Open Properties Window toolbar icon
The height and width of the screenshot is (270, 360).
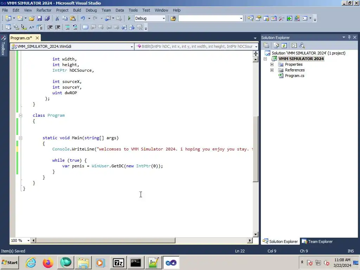pyautogui.click(x=258, y=18)
